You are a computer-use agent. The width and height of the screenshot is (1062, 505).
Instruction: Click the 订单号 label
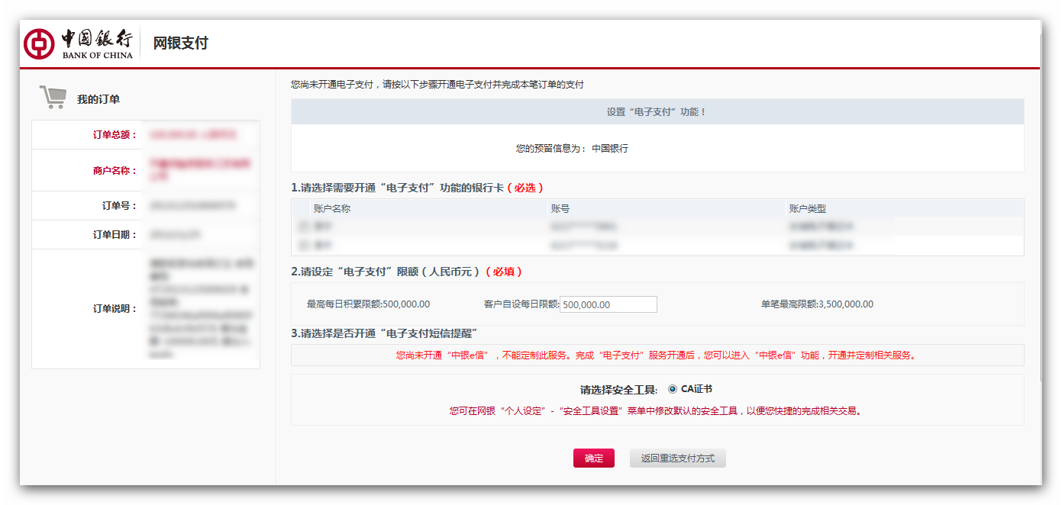pyautogui.click(x=119, y=206)
